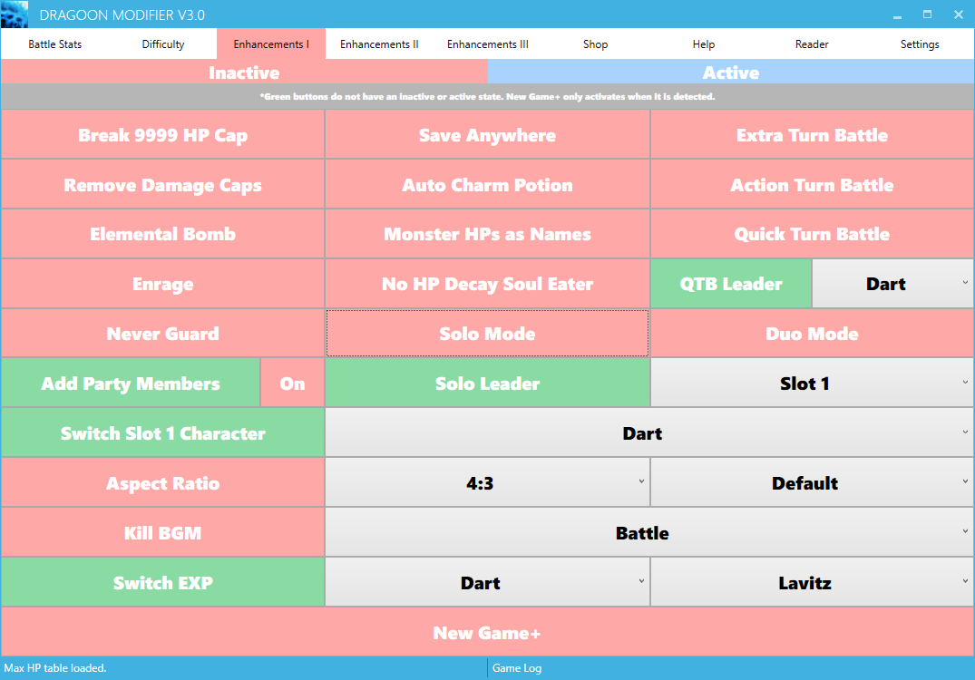The width and height of the screenshot is (975, 680).
Task: Activate the New Game+ button
Action: (x=487, y=633)
